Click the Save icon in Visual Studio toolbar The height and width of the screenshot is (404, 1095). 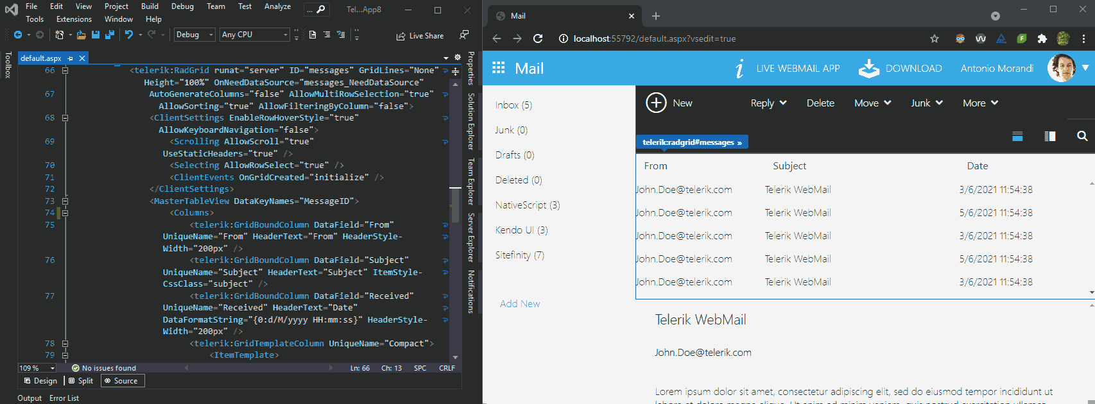tap(96, 35)
